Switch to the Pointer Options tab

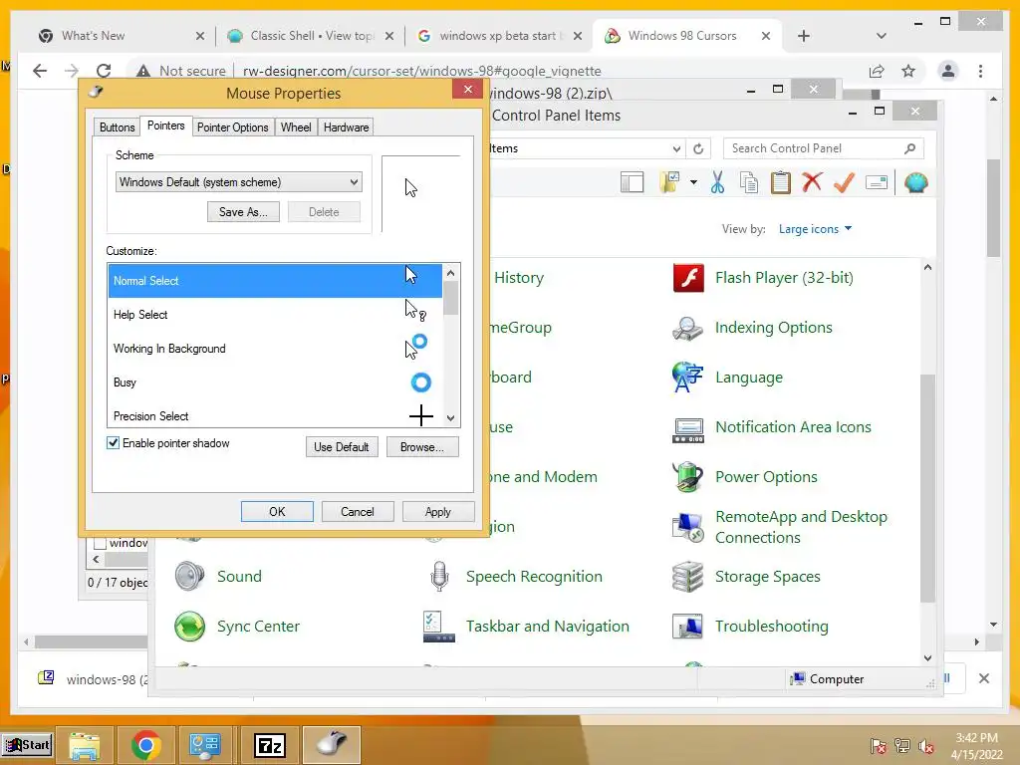point(233,127)
